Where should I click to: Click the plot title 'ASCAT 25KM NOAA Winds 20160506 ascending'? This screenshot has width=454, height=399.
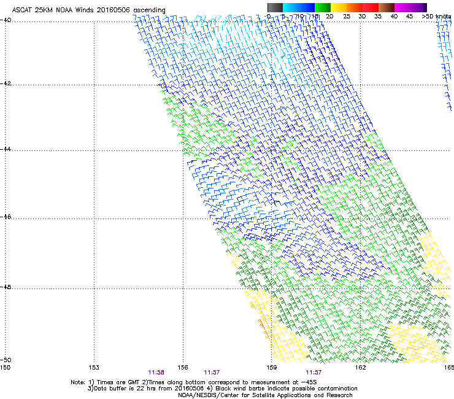pos(88,10)
